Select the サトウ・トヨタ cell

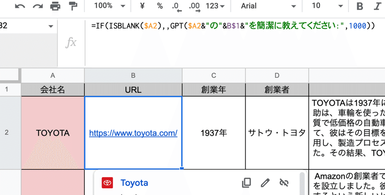tap(277, 133)
